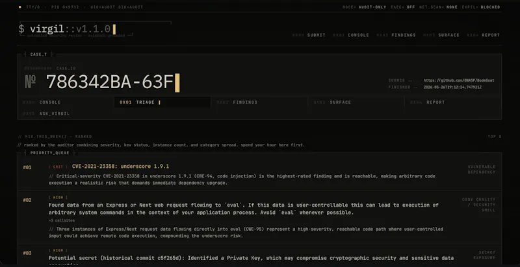520x267 pixels.
Task: Switch to the case CONSOLE tab
Action: coord(66,102)
